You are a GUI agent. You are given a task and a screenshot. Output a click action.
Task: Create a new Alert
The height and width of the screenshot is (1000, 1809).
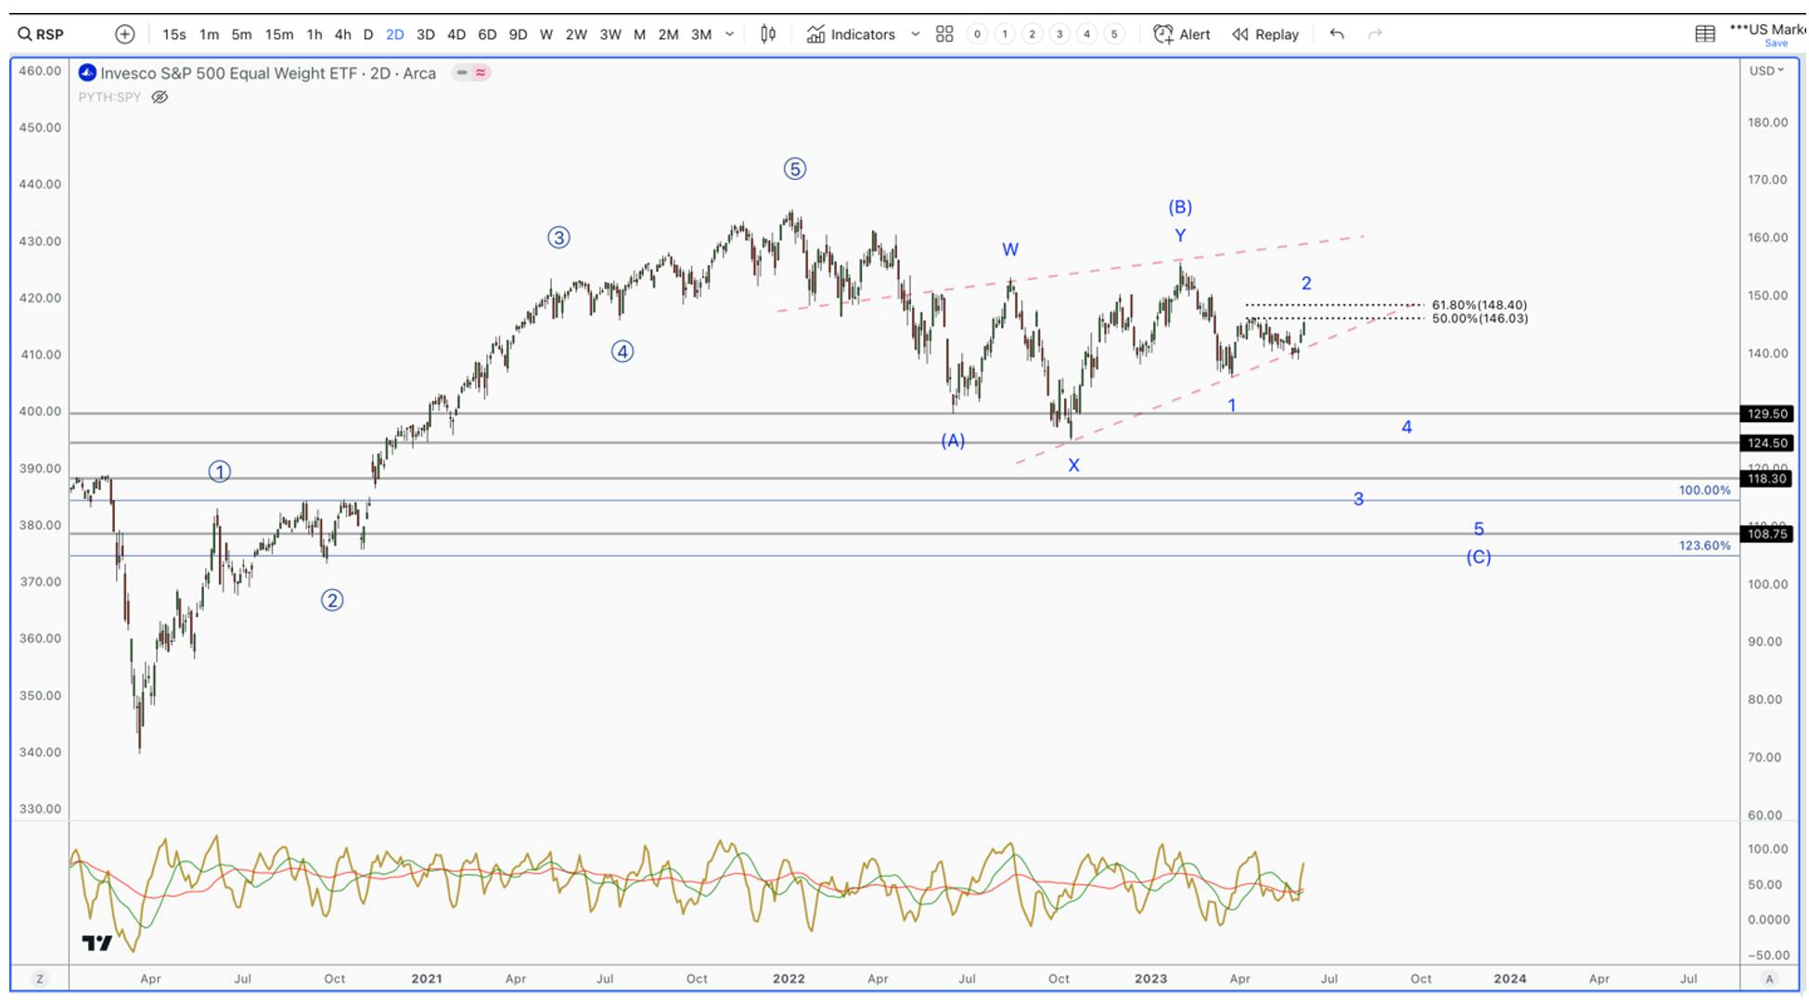pos(1182,34)
